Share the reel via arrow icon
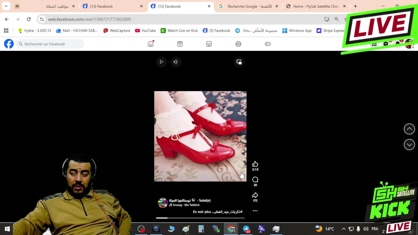Image resolution: width=418 pixels, height=235 pixels. [255, 195]
